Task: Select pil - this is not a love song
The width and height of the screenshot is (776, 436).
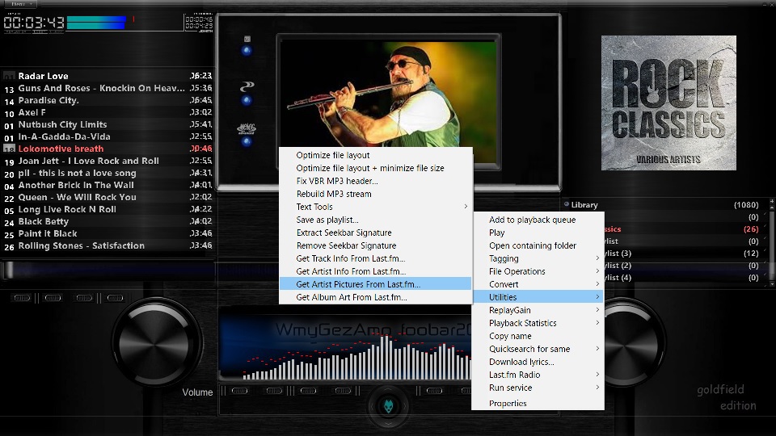Action: 108,173
